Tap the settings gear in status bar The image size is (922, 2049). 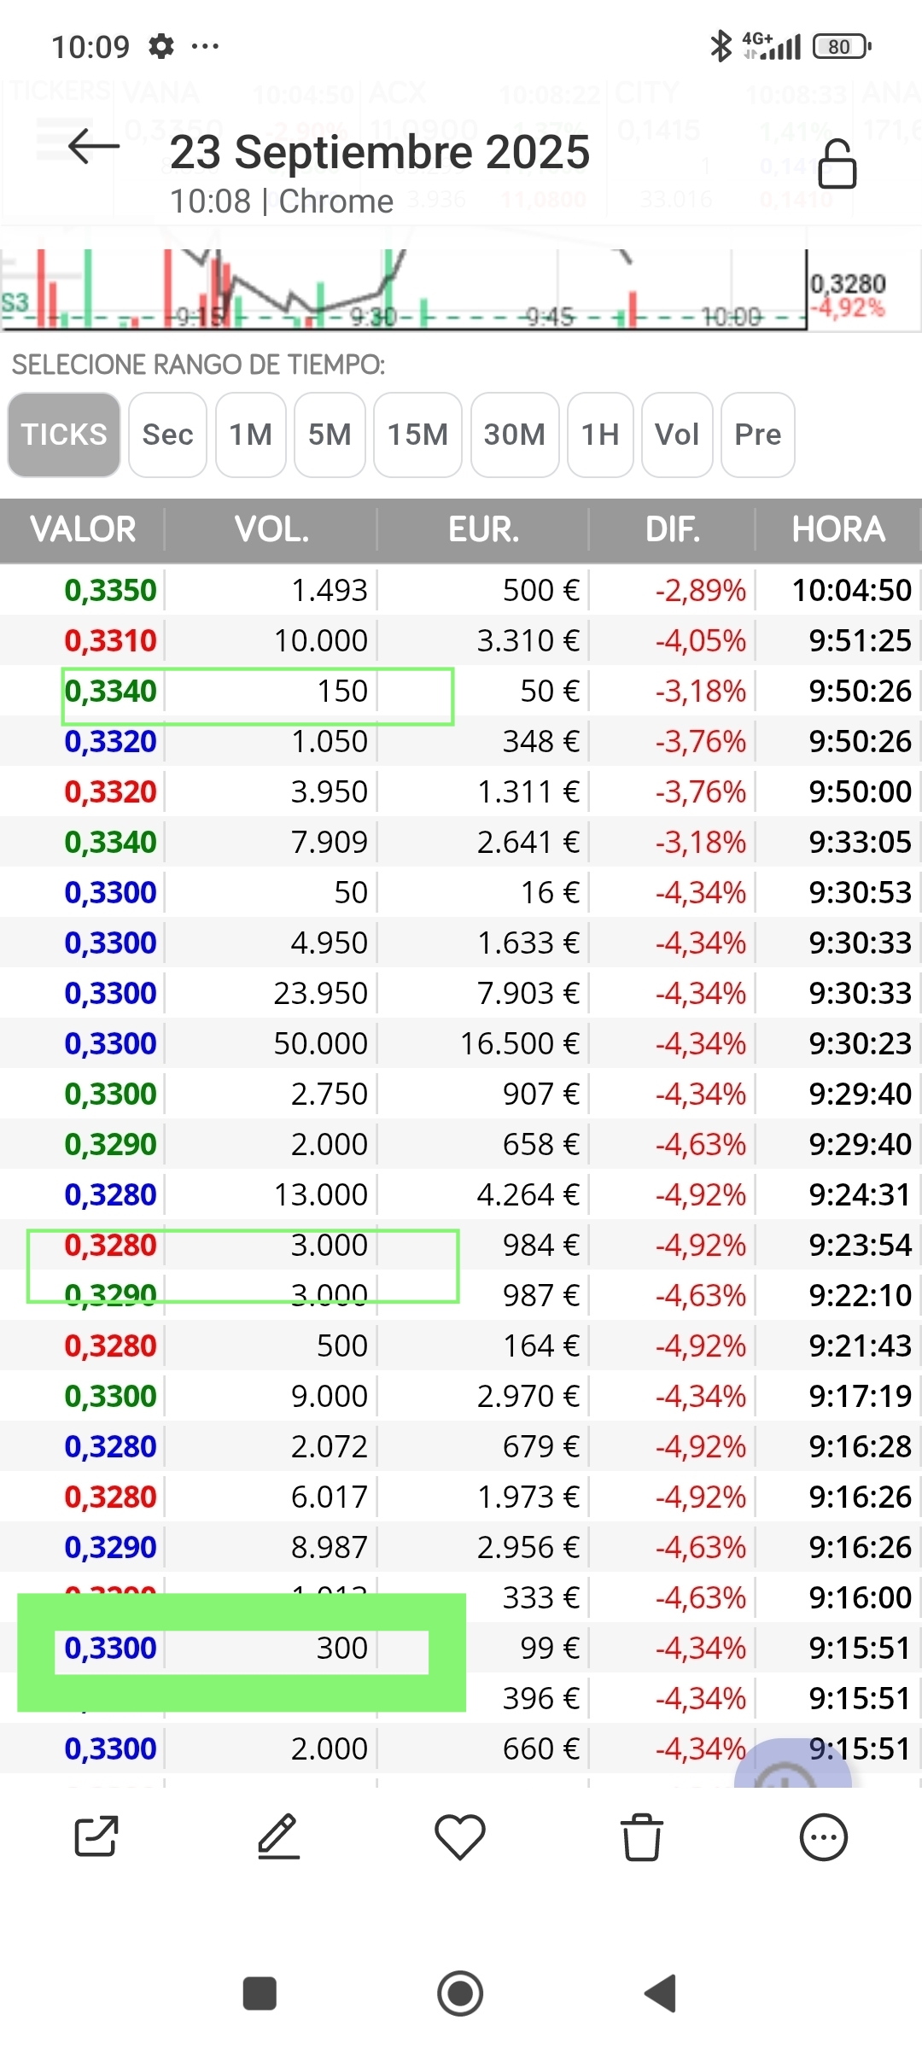pyautogui.click(x=160, y=46)
